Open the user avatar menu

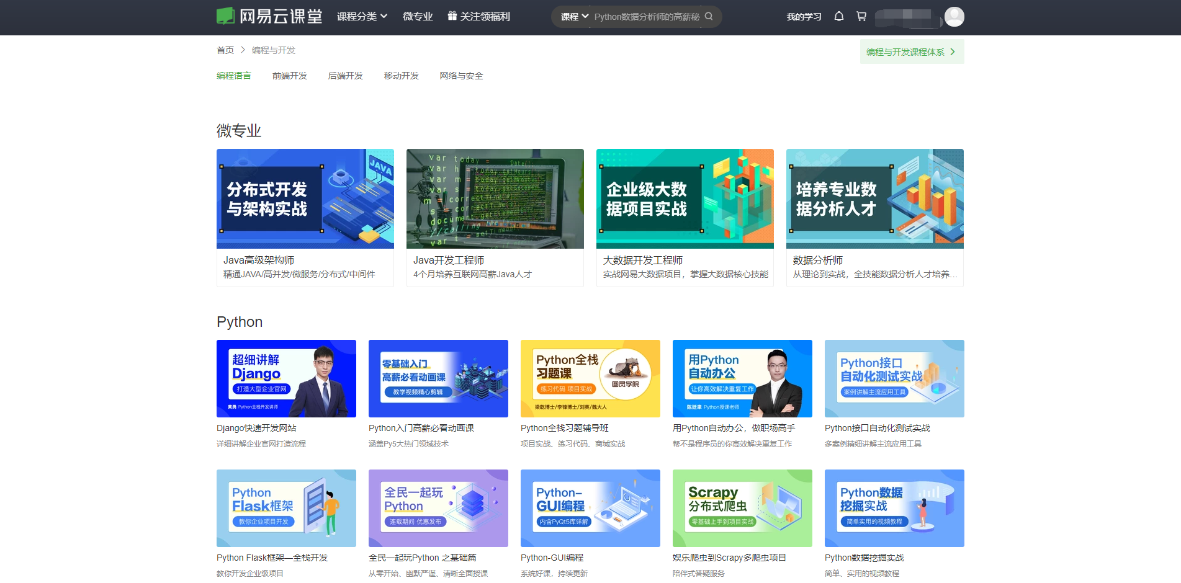954,17
